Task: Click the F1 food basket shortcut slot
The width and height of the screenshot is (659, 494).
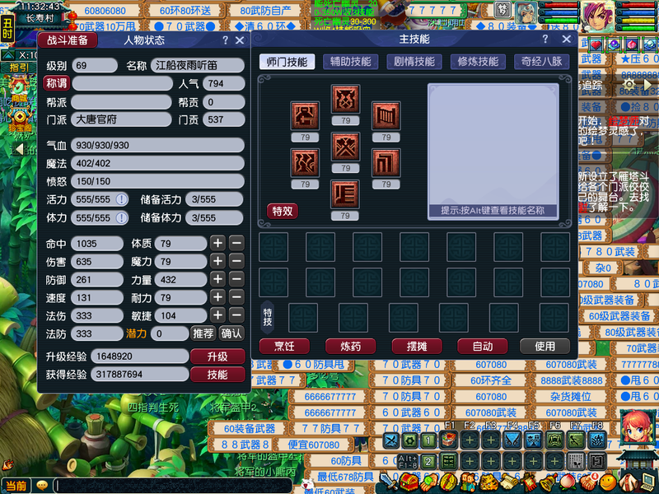Action: (449, 440)
